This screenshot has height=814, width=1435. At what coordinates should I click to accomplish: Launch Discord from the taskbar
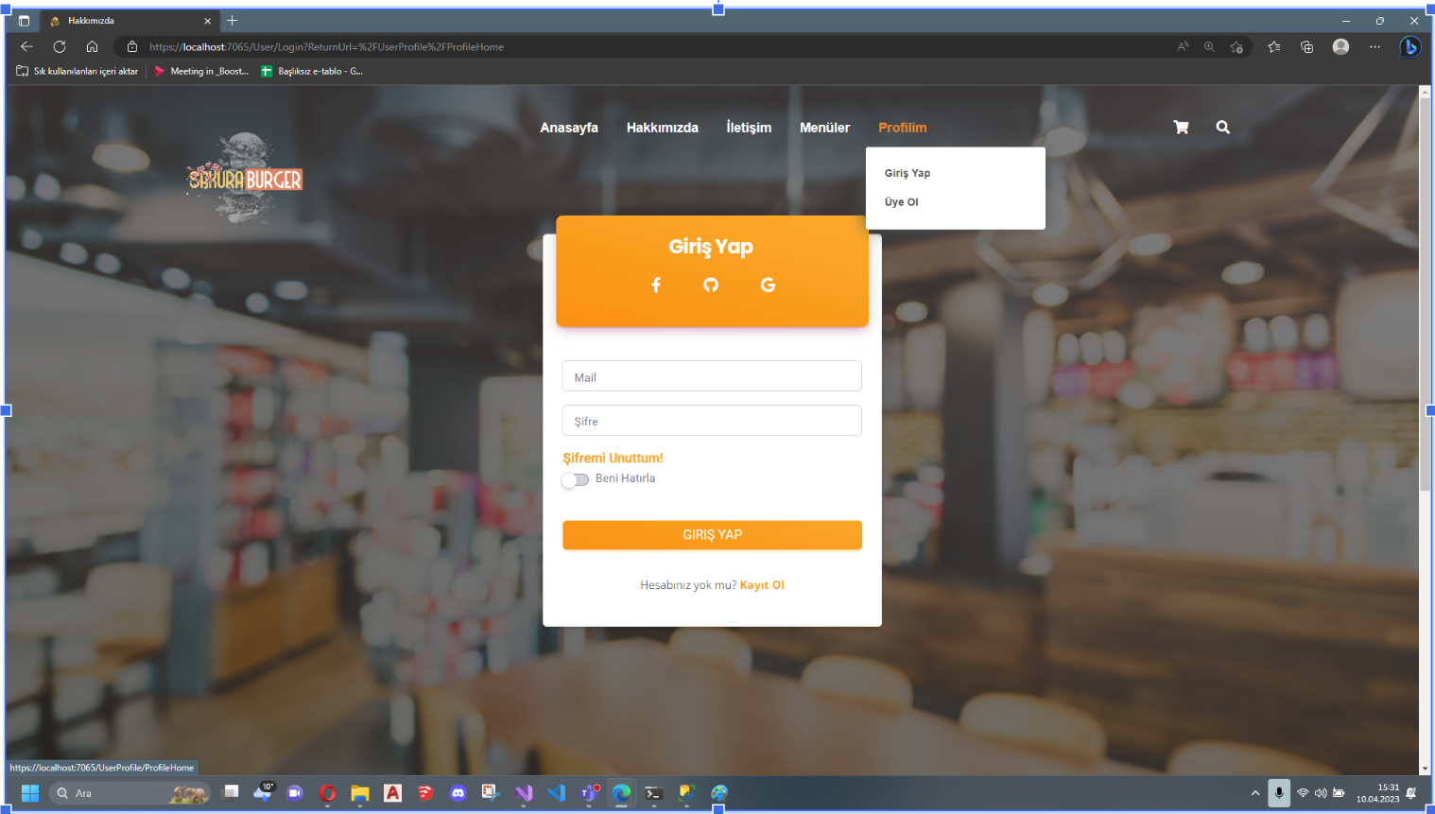tap(458, 793)
